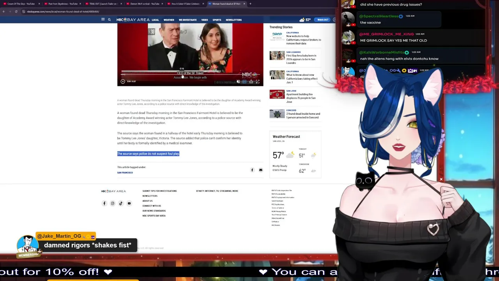
Task: Open NBC Sports Bay Area footer link
Action: tap(154, 216)
